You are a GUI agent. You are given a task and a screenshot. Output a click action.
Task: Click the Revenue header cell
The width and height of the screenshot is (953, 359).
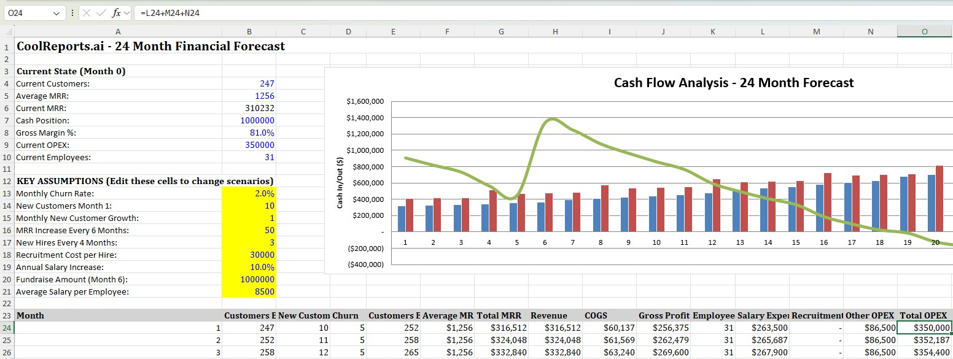click(555, 315)
